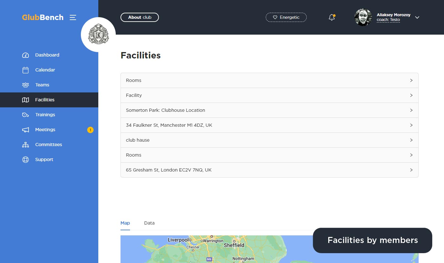
Task: Click the Facilities by members button
Action: pyautogui.click(x=372, y=240)
